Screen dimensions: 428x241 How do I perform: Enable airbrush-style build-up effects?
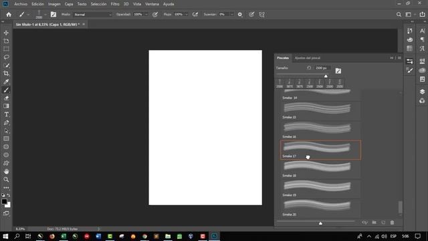point(195,15)
